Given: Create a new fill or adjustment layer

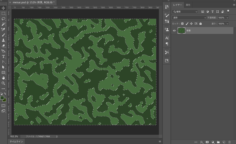Looking at the screenshot, I should [213, 142].
